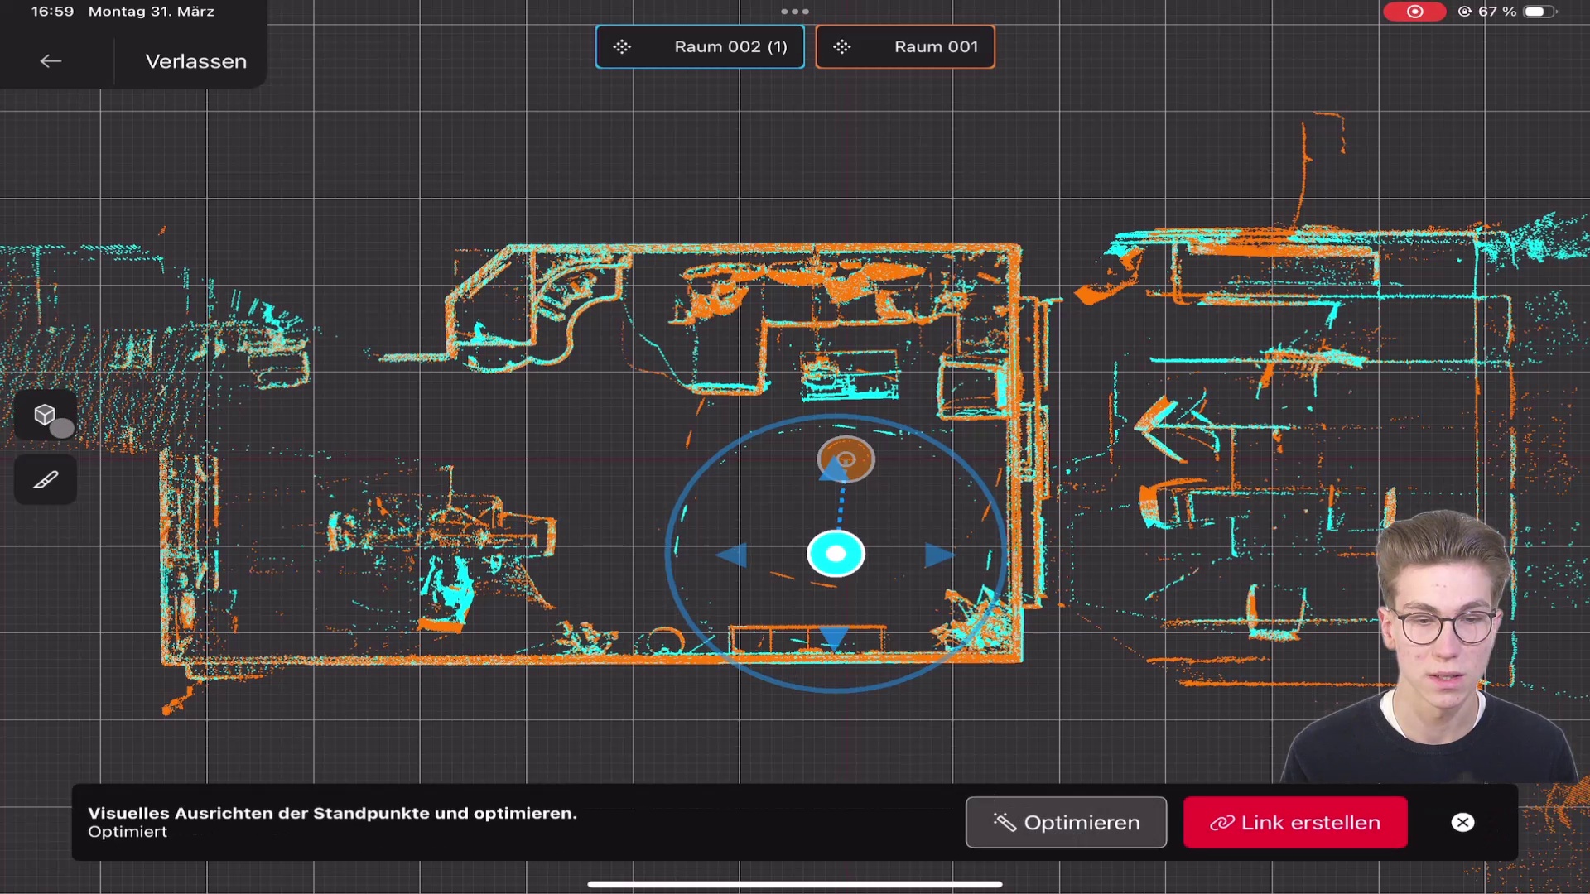This screenshot has height=894, width=1590.
Task: Nudge scan up with up arrow
Action: tap(832, 471)
